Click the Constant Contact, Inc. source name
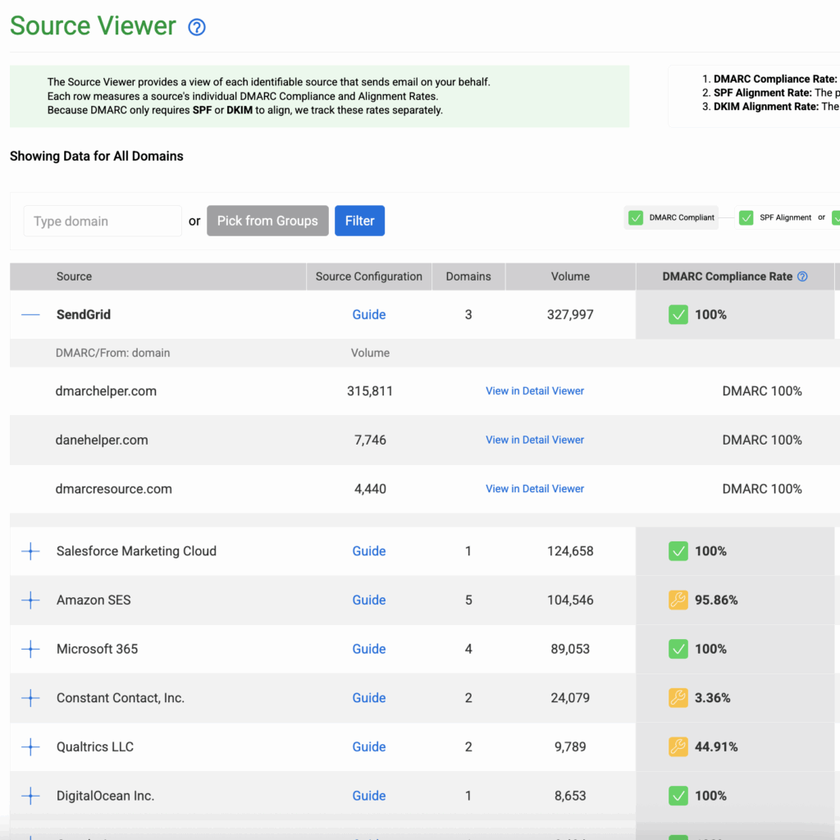Viewport: 840px width, 840px height. pyautogui.click(x=121, y=697)
